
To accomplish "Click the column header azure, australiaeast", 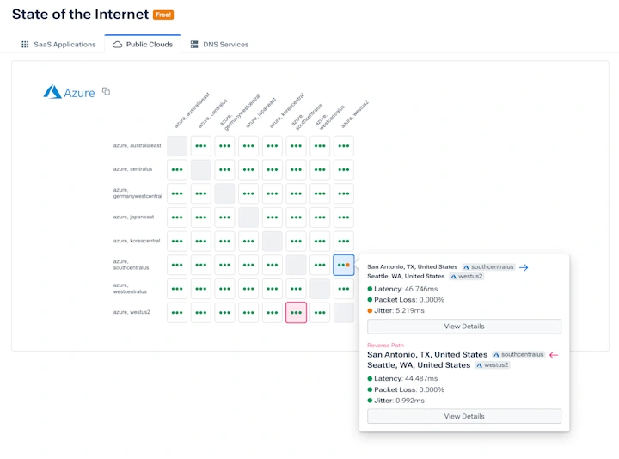I will (192, 111).
